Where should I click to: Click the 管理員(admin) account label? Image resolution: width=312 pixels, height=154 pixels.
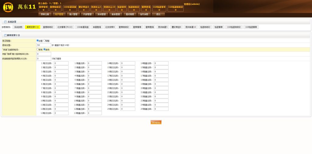(192, 4)
